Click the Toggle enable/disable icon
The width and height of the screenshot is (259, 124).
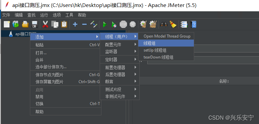(x=94, y=25)
